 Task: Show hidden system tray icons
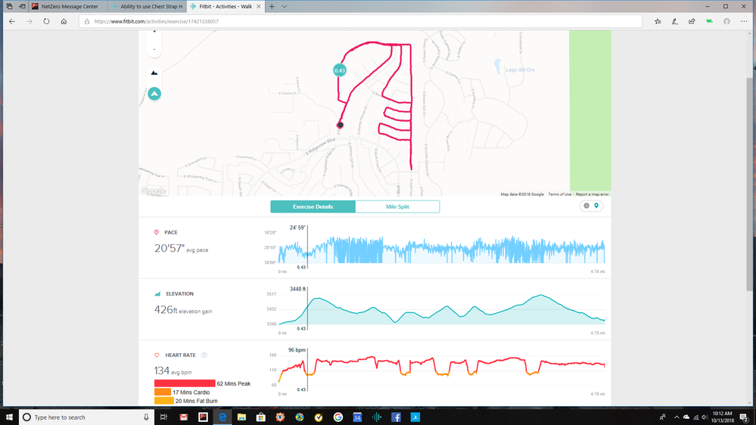click(677, 417)
